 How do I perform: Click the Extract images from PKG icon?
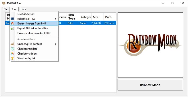click(12, 23)
